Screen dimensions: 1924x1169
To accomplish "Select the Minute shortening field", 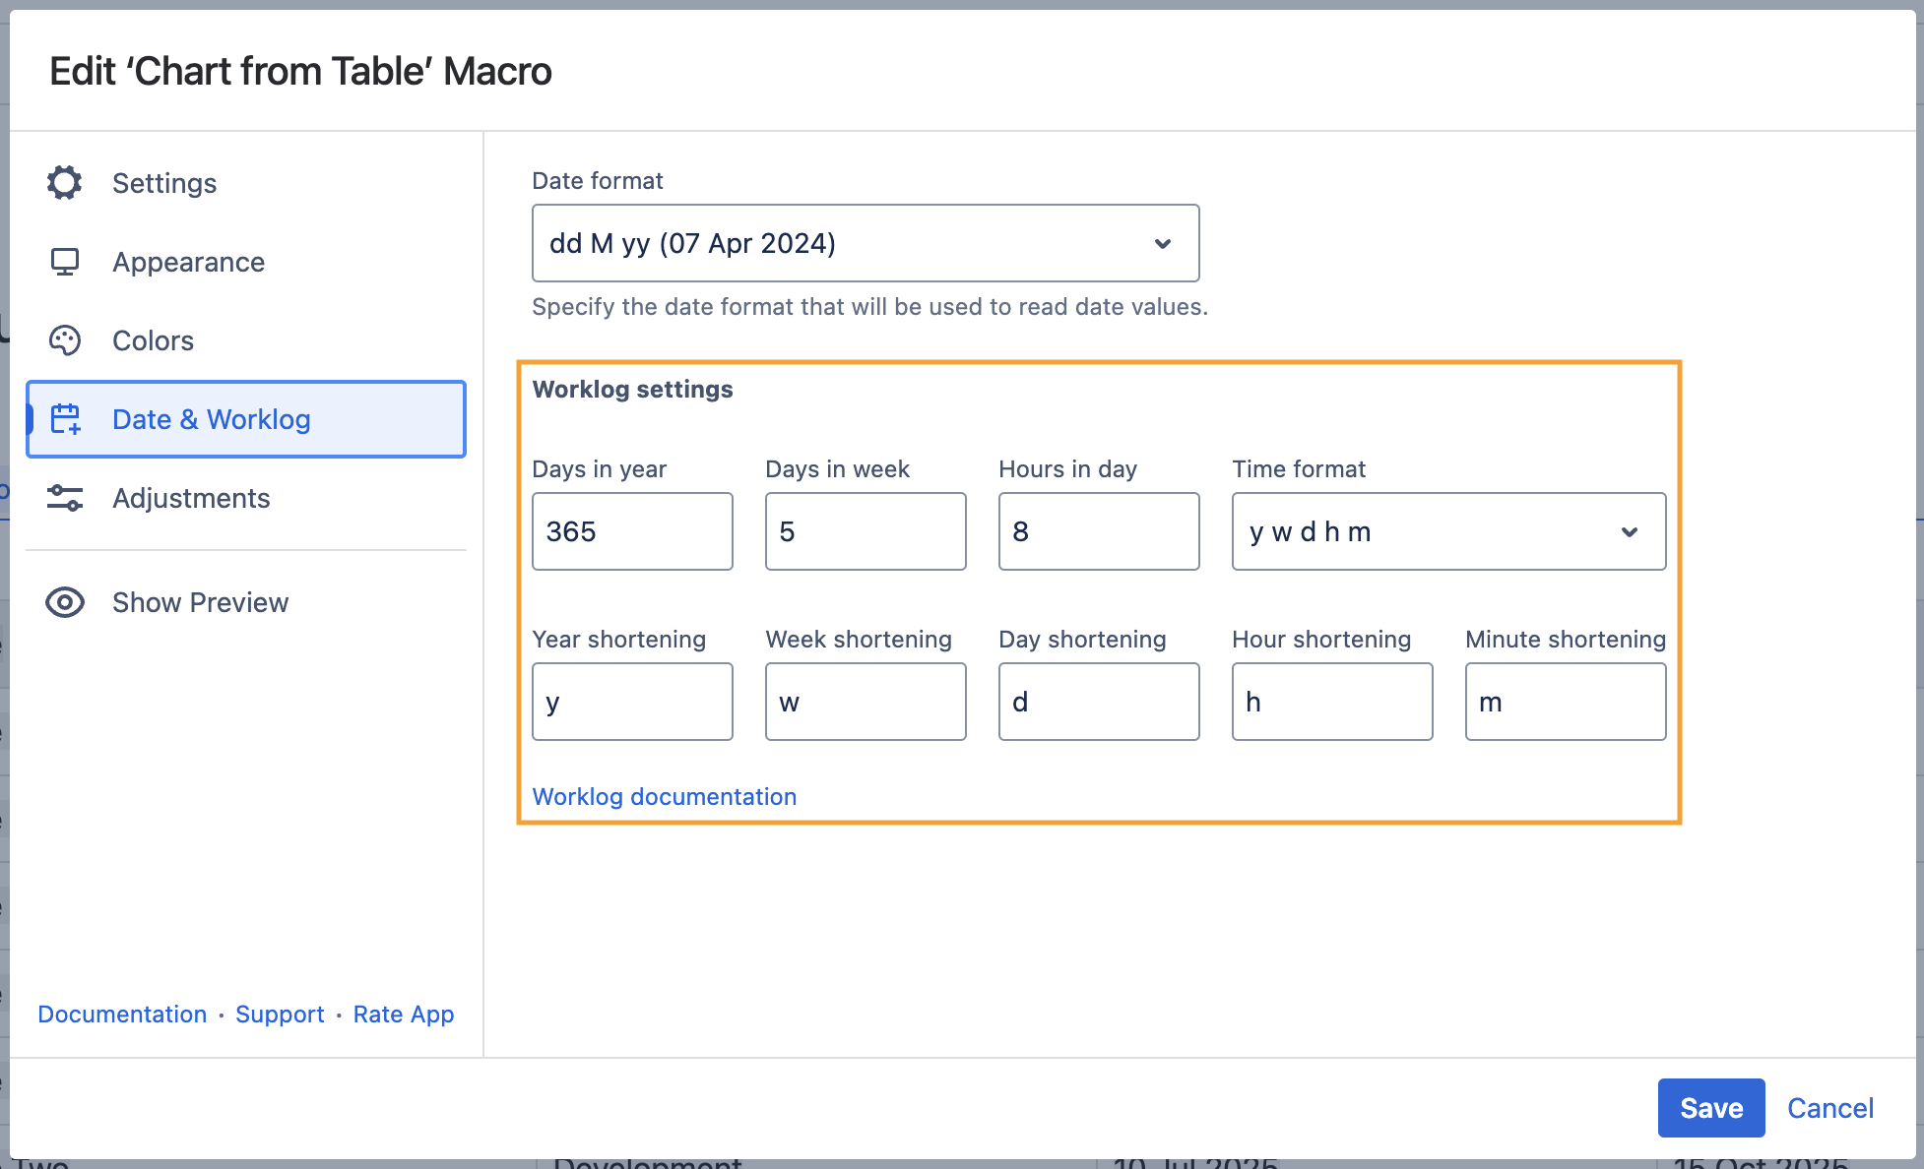I will click(x=1566, y=702).
